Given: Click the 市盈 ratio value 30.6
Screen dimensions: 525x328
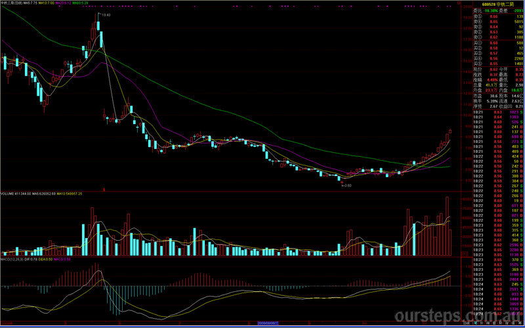Looking at the screenshot, I should [x=494, y=96].
